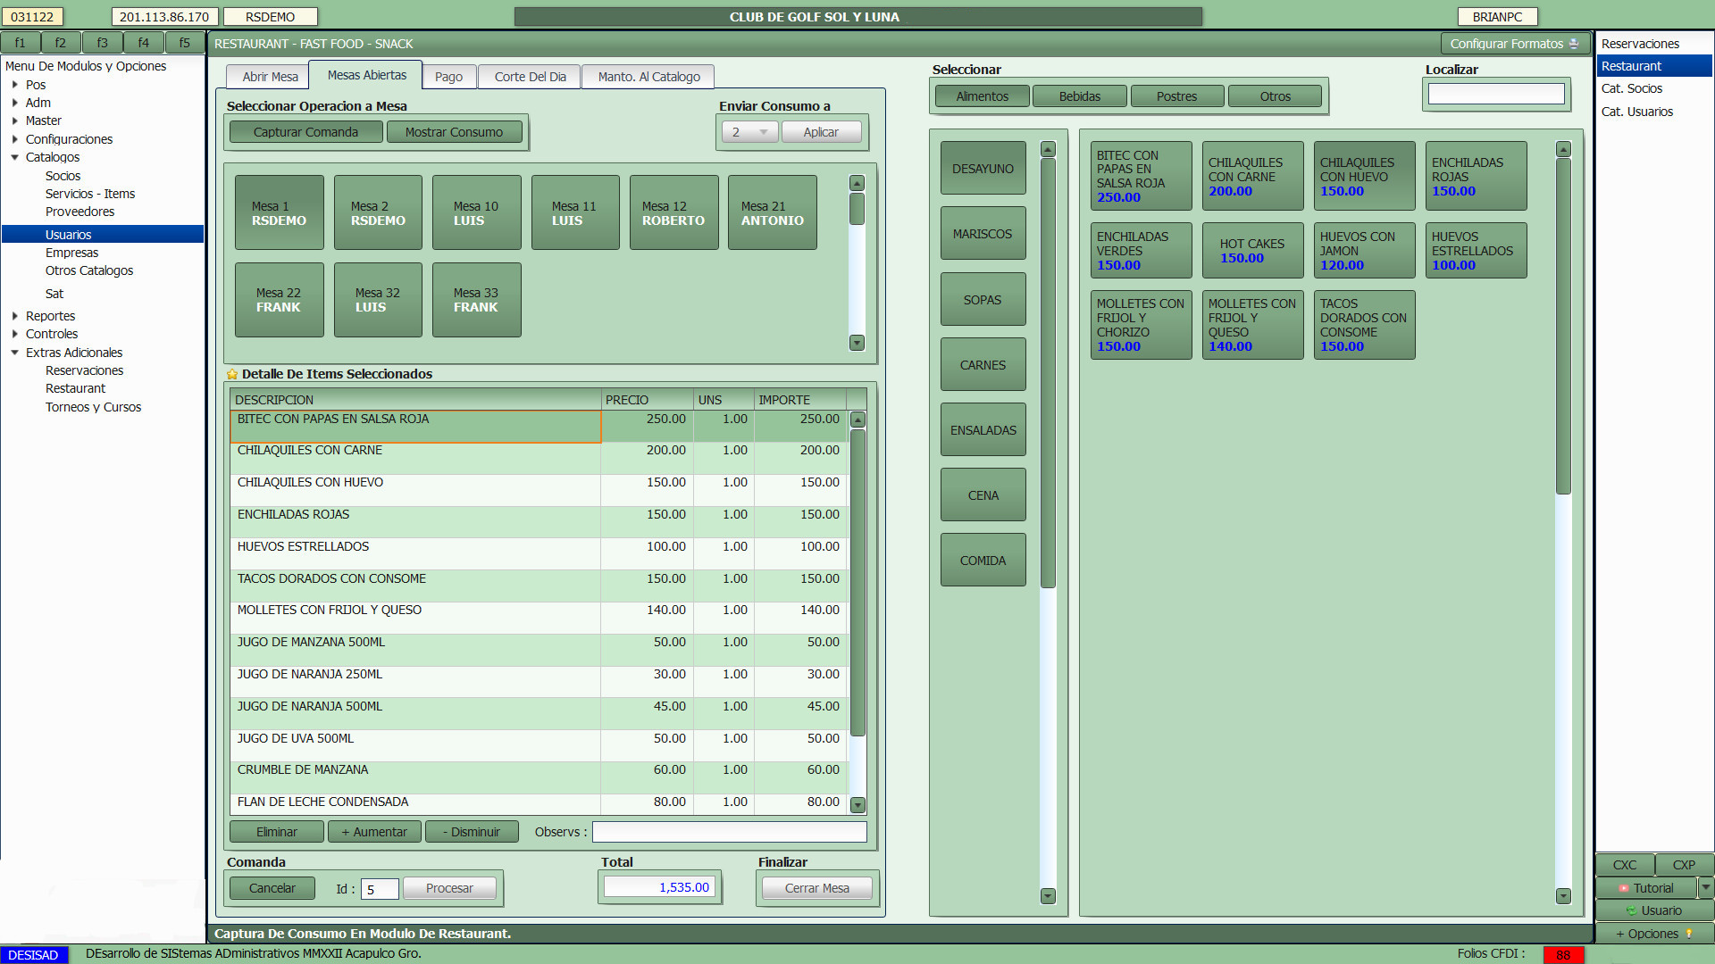Open the Corte Del Dia tab

coord(530,77)
